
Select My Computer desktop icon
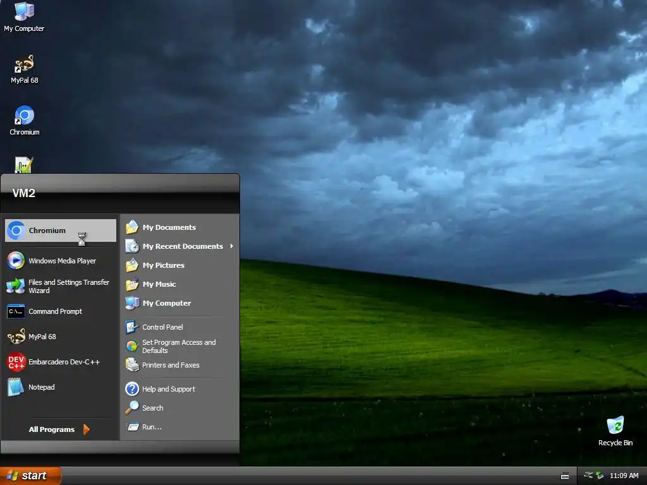(x=24, y=17)
